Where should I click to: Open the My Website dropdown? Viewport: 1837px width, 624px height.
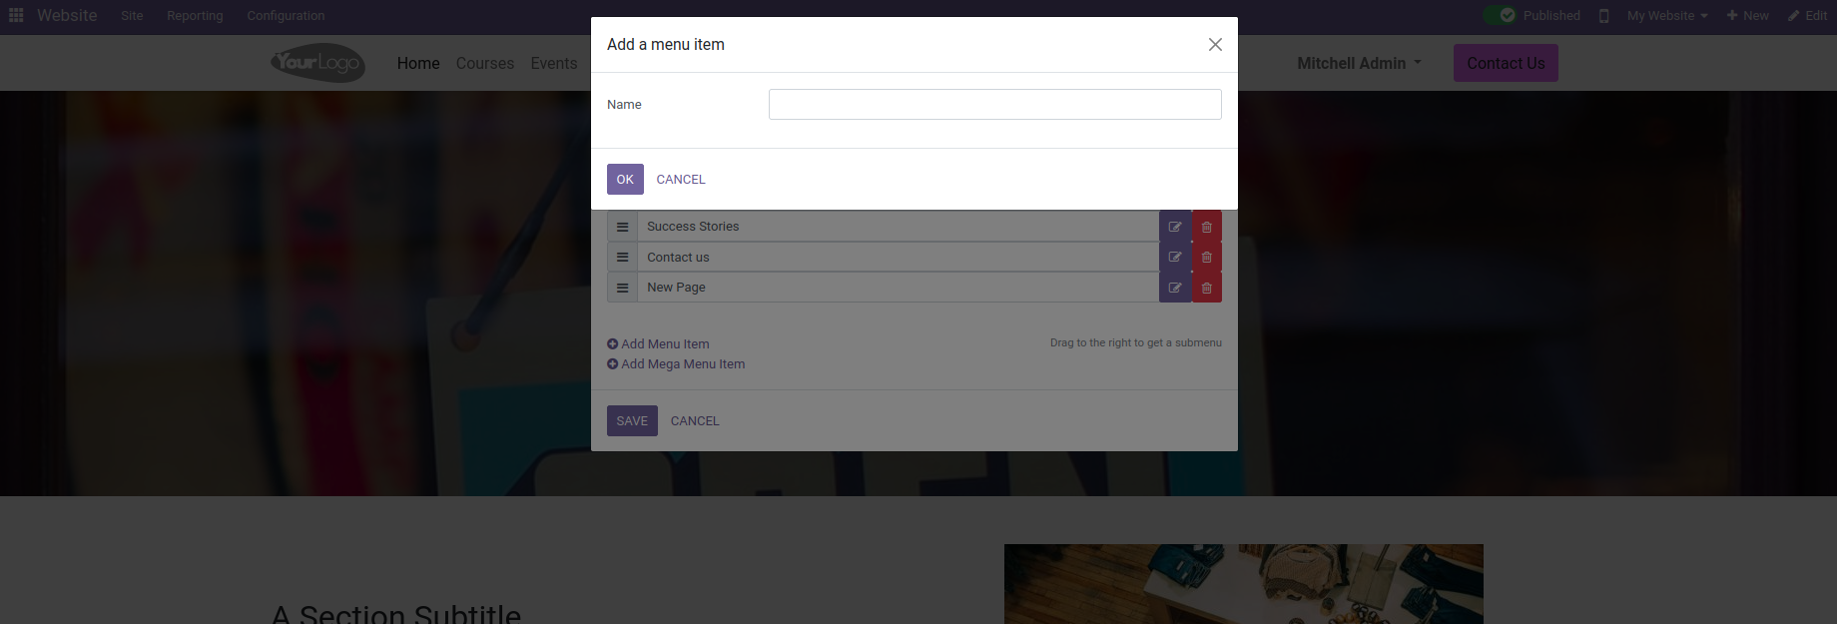[1667, 16]
